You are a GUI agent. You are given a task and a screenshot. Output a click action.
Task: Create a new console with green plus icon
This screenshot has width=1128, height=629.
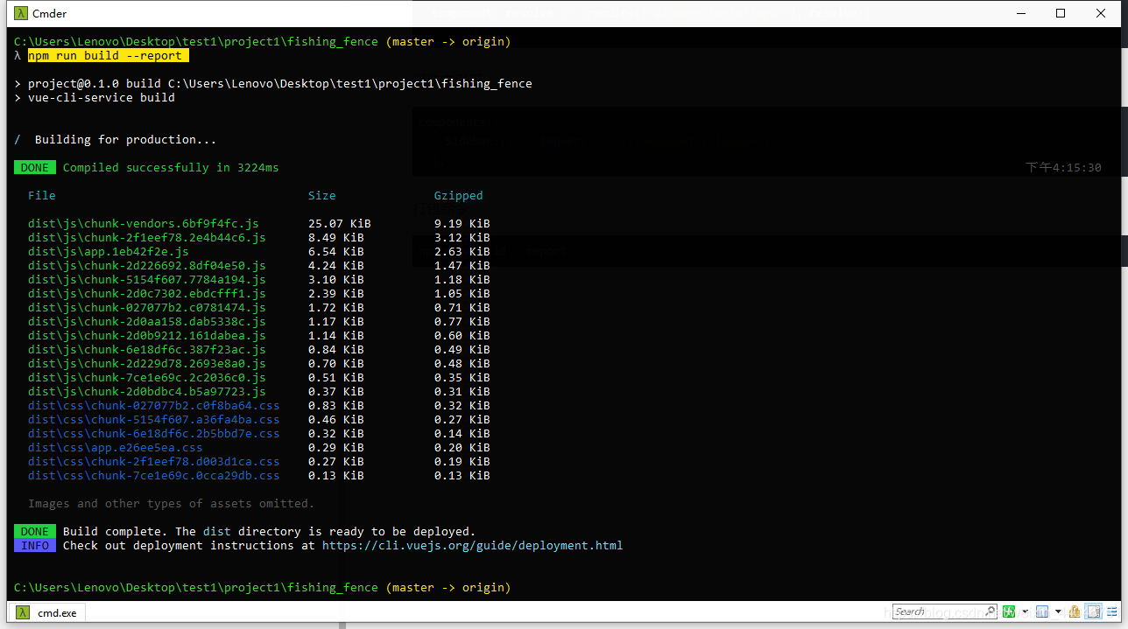point(1009,612)
